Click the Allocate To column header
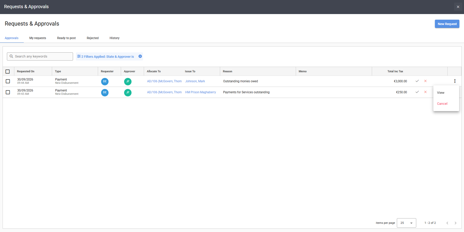464x232 pixels. [x=154, y=71]
